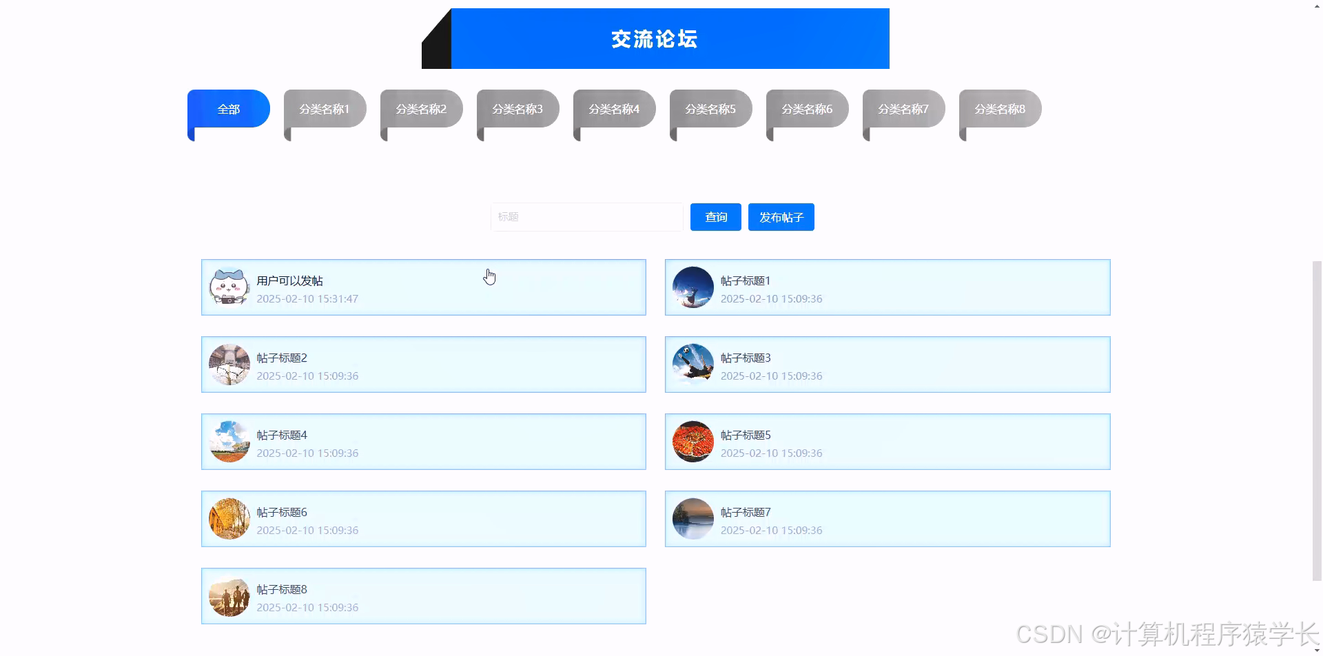Open the post 帖子标题7
The image size is (1323, 656).
(888, 519)
